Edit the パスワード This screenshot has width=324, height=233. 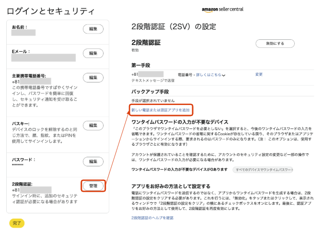point(93,162)
